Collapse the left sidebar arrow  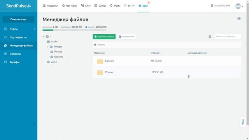point(35,124)
